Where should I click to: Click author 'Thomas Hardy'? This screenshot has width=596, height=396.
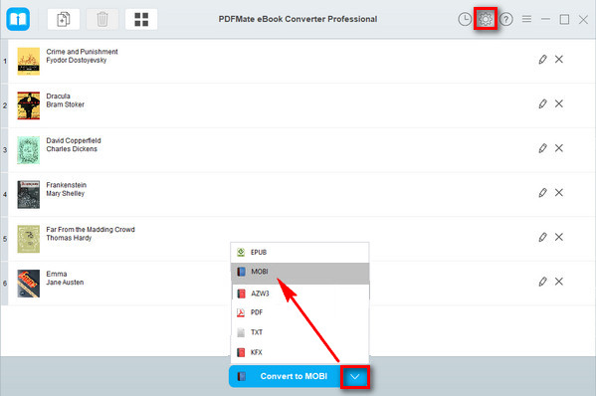(69, 238)
